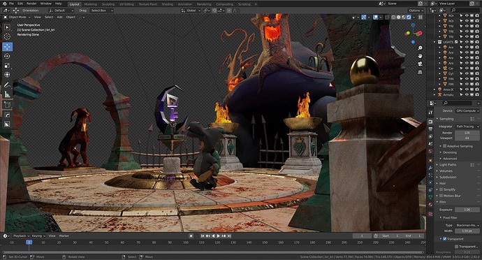Open the Device GPU Compute dropdown
Viewport: 482px width, 260px height.
pos(467,110)
